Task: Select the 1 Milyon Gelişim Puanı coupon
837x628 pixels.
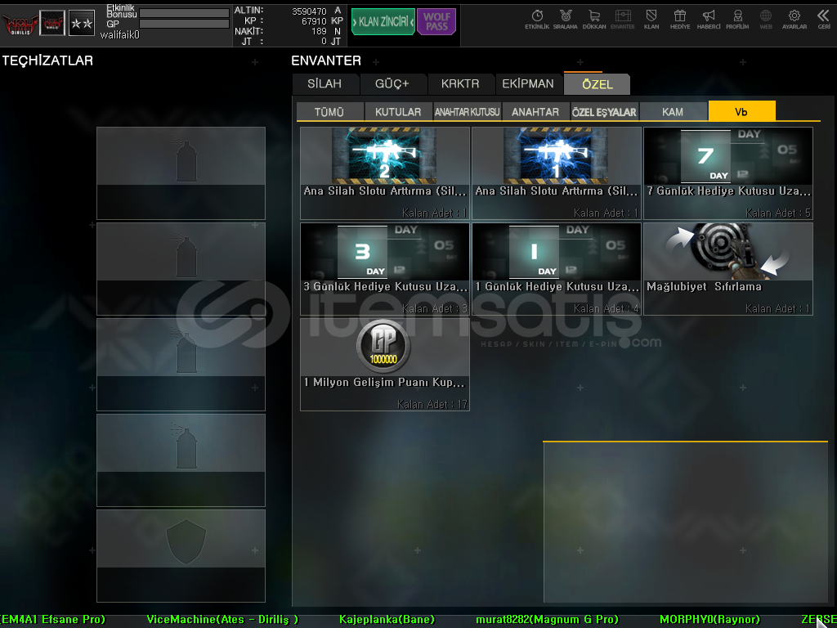Action: (x=385, y=364)
